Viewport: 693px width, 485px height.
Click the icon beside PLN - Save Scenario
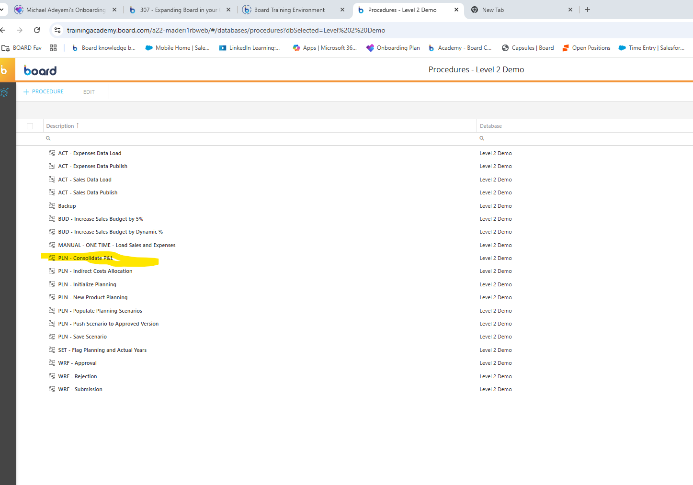coord(52,336)
